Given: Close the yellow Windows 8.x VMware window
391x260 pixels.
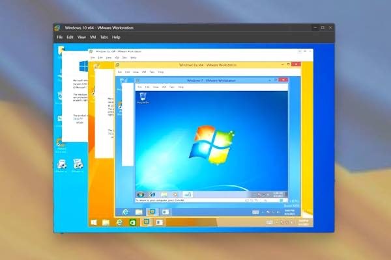Looking at the screenshot, I should 296,64.
